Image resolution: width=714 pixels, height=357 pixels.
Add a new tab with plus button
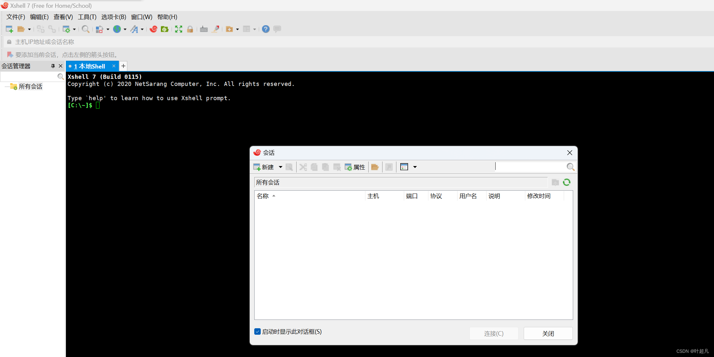click(123, 66)
